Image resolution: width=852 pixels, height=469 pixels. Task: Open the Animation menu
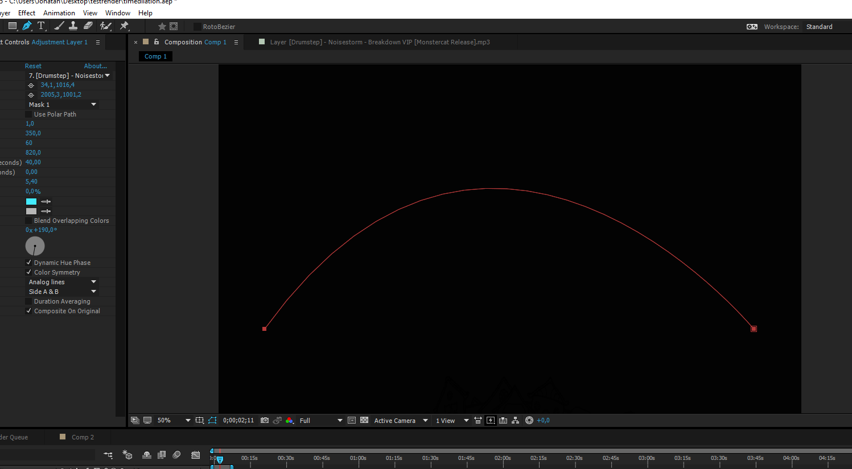click(59, 13)
